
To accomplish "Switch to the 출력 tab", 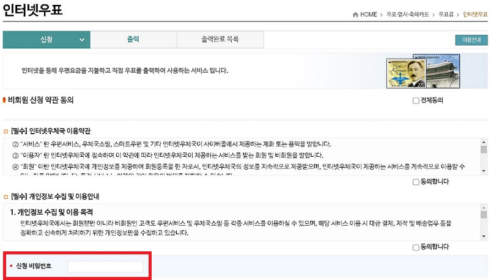I will [x=133, y=40].
